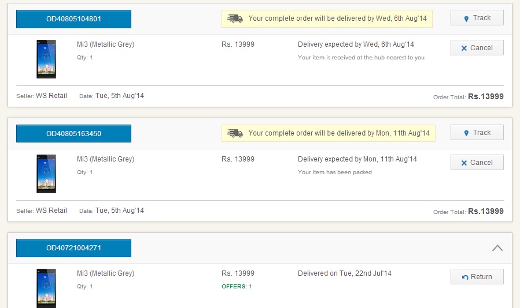Cancel the Mi3 item that has been packed
This screenshot has height=308, width=520.
click(x=477, y=163)
